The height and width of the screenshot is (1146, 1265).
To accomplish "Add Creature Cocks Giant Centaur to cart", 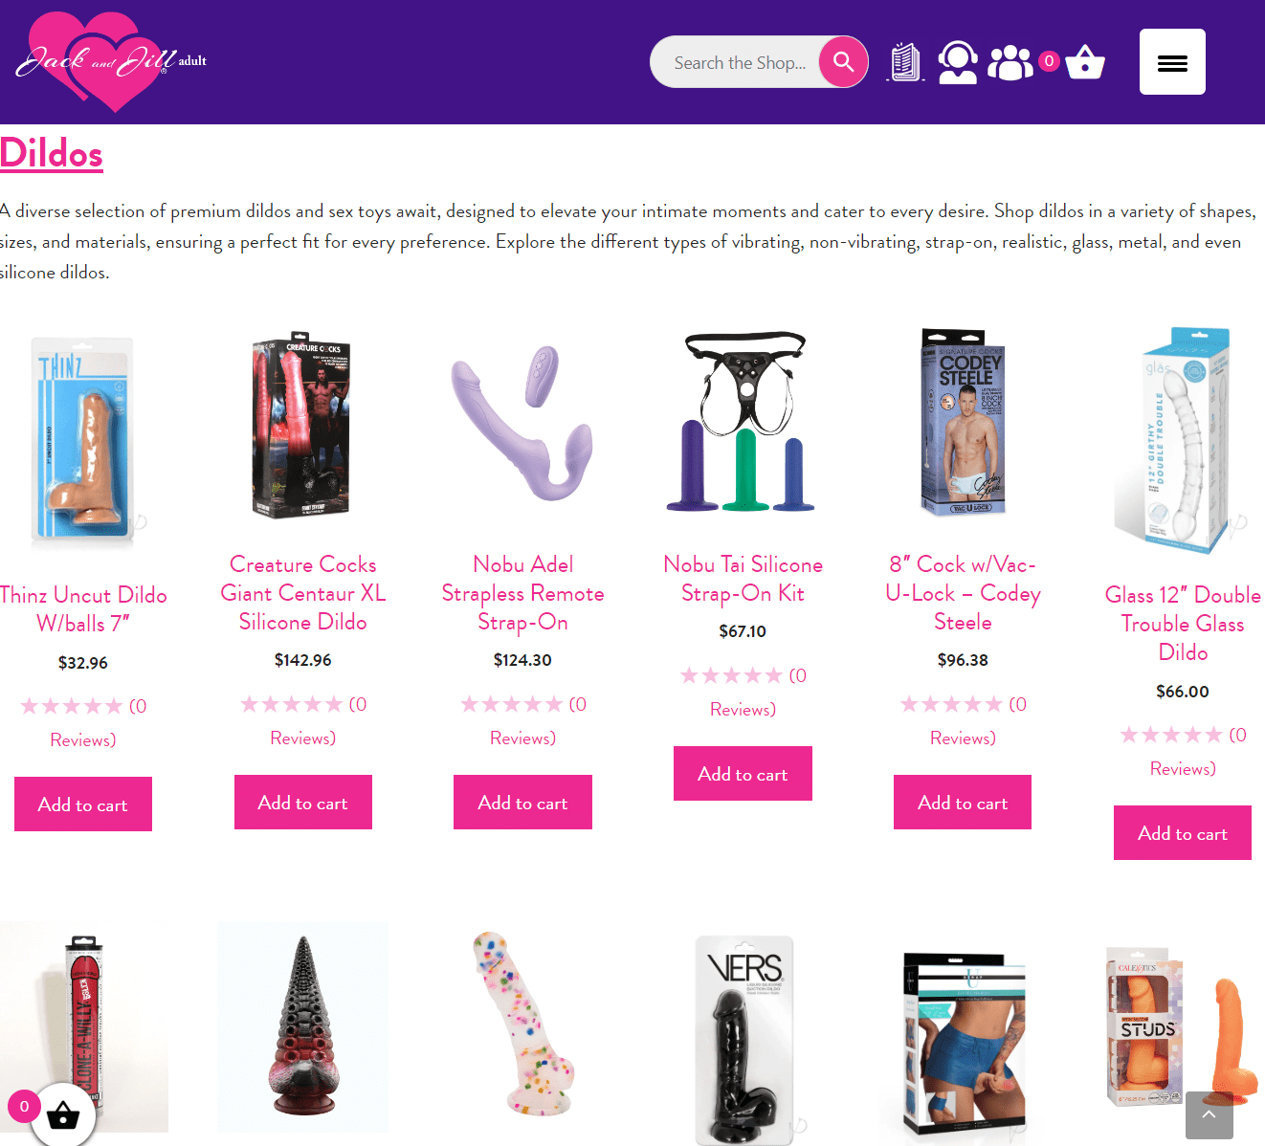I will [303, 803].
